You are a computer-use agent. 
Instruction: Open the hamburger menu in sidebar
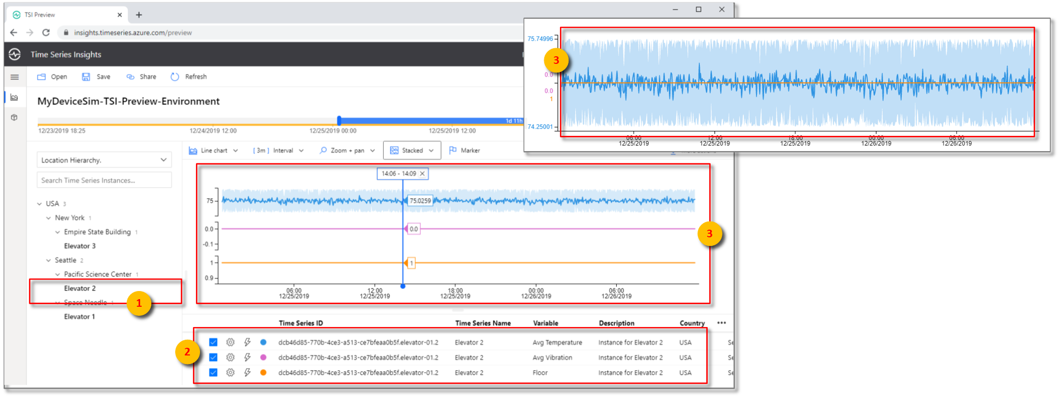pyautogui.click(x=15, y=77)
